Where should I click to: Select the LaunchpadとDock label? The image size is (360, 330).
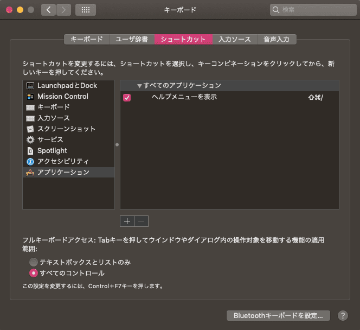(x=67, y=86)
